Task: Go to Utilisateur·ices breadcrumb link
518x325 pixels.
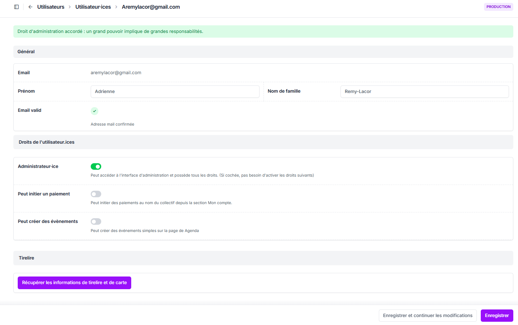Action: click(93, 7)
